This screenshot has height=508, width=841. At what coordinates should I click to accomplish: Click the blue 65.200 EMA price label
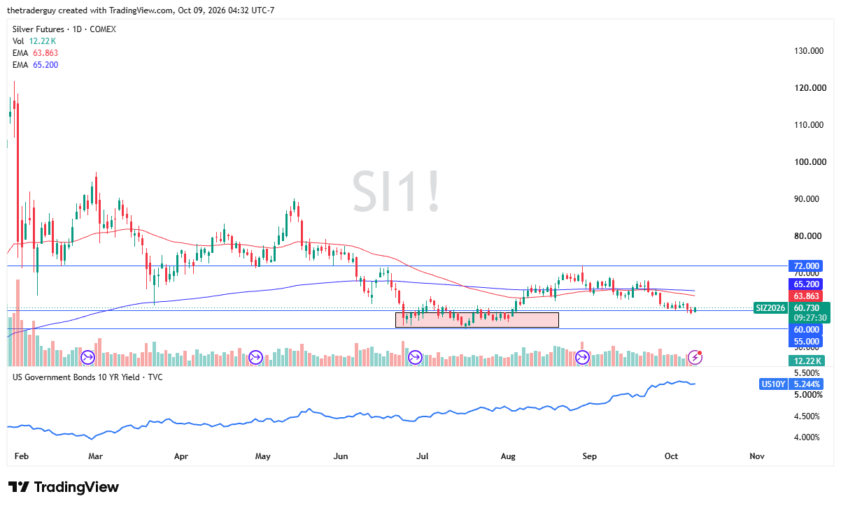point(807,284)
